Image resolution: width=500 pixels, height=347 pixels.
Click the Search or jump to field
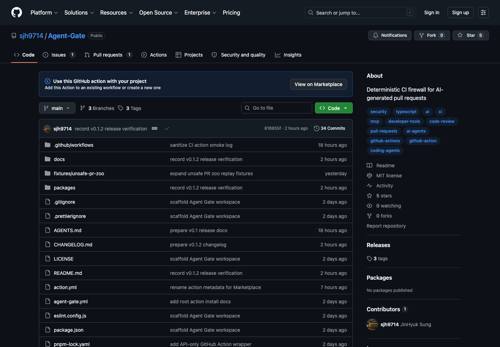[360, 12]
